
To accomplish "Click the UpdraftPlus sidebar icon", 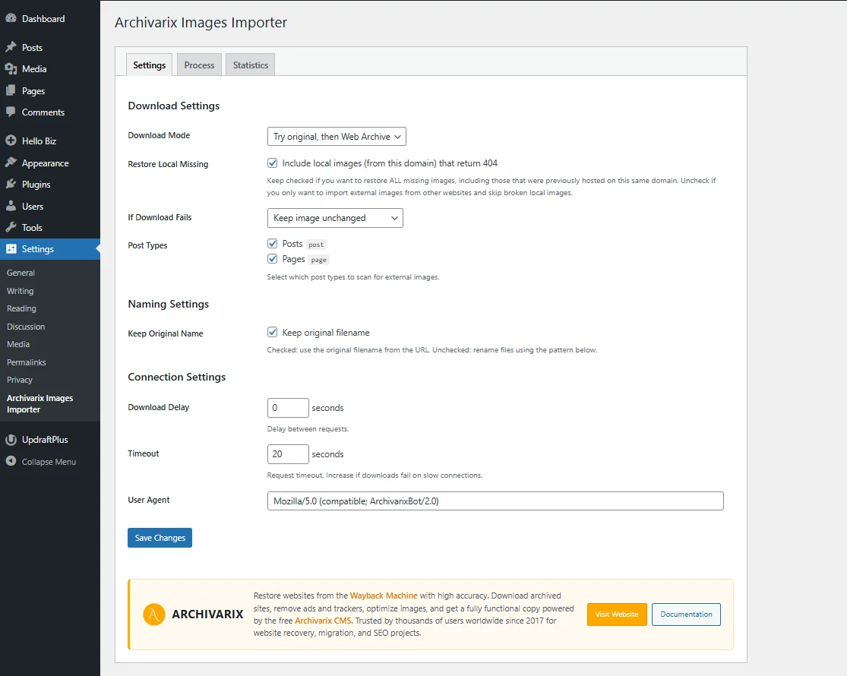I will point(11,440).
